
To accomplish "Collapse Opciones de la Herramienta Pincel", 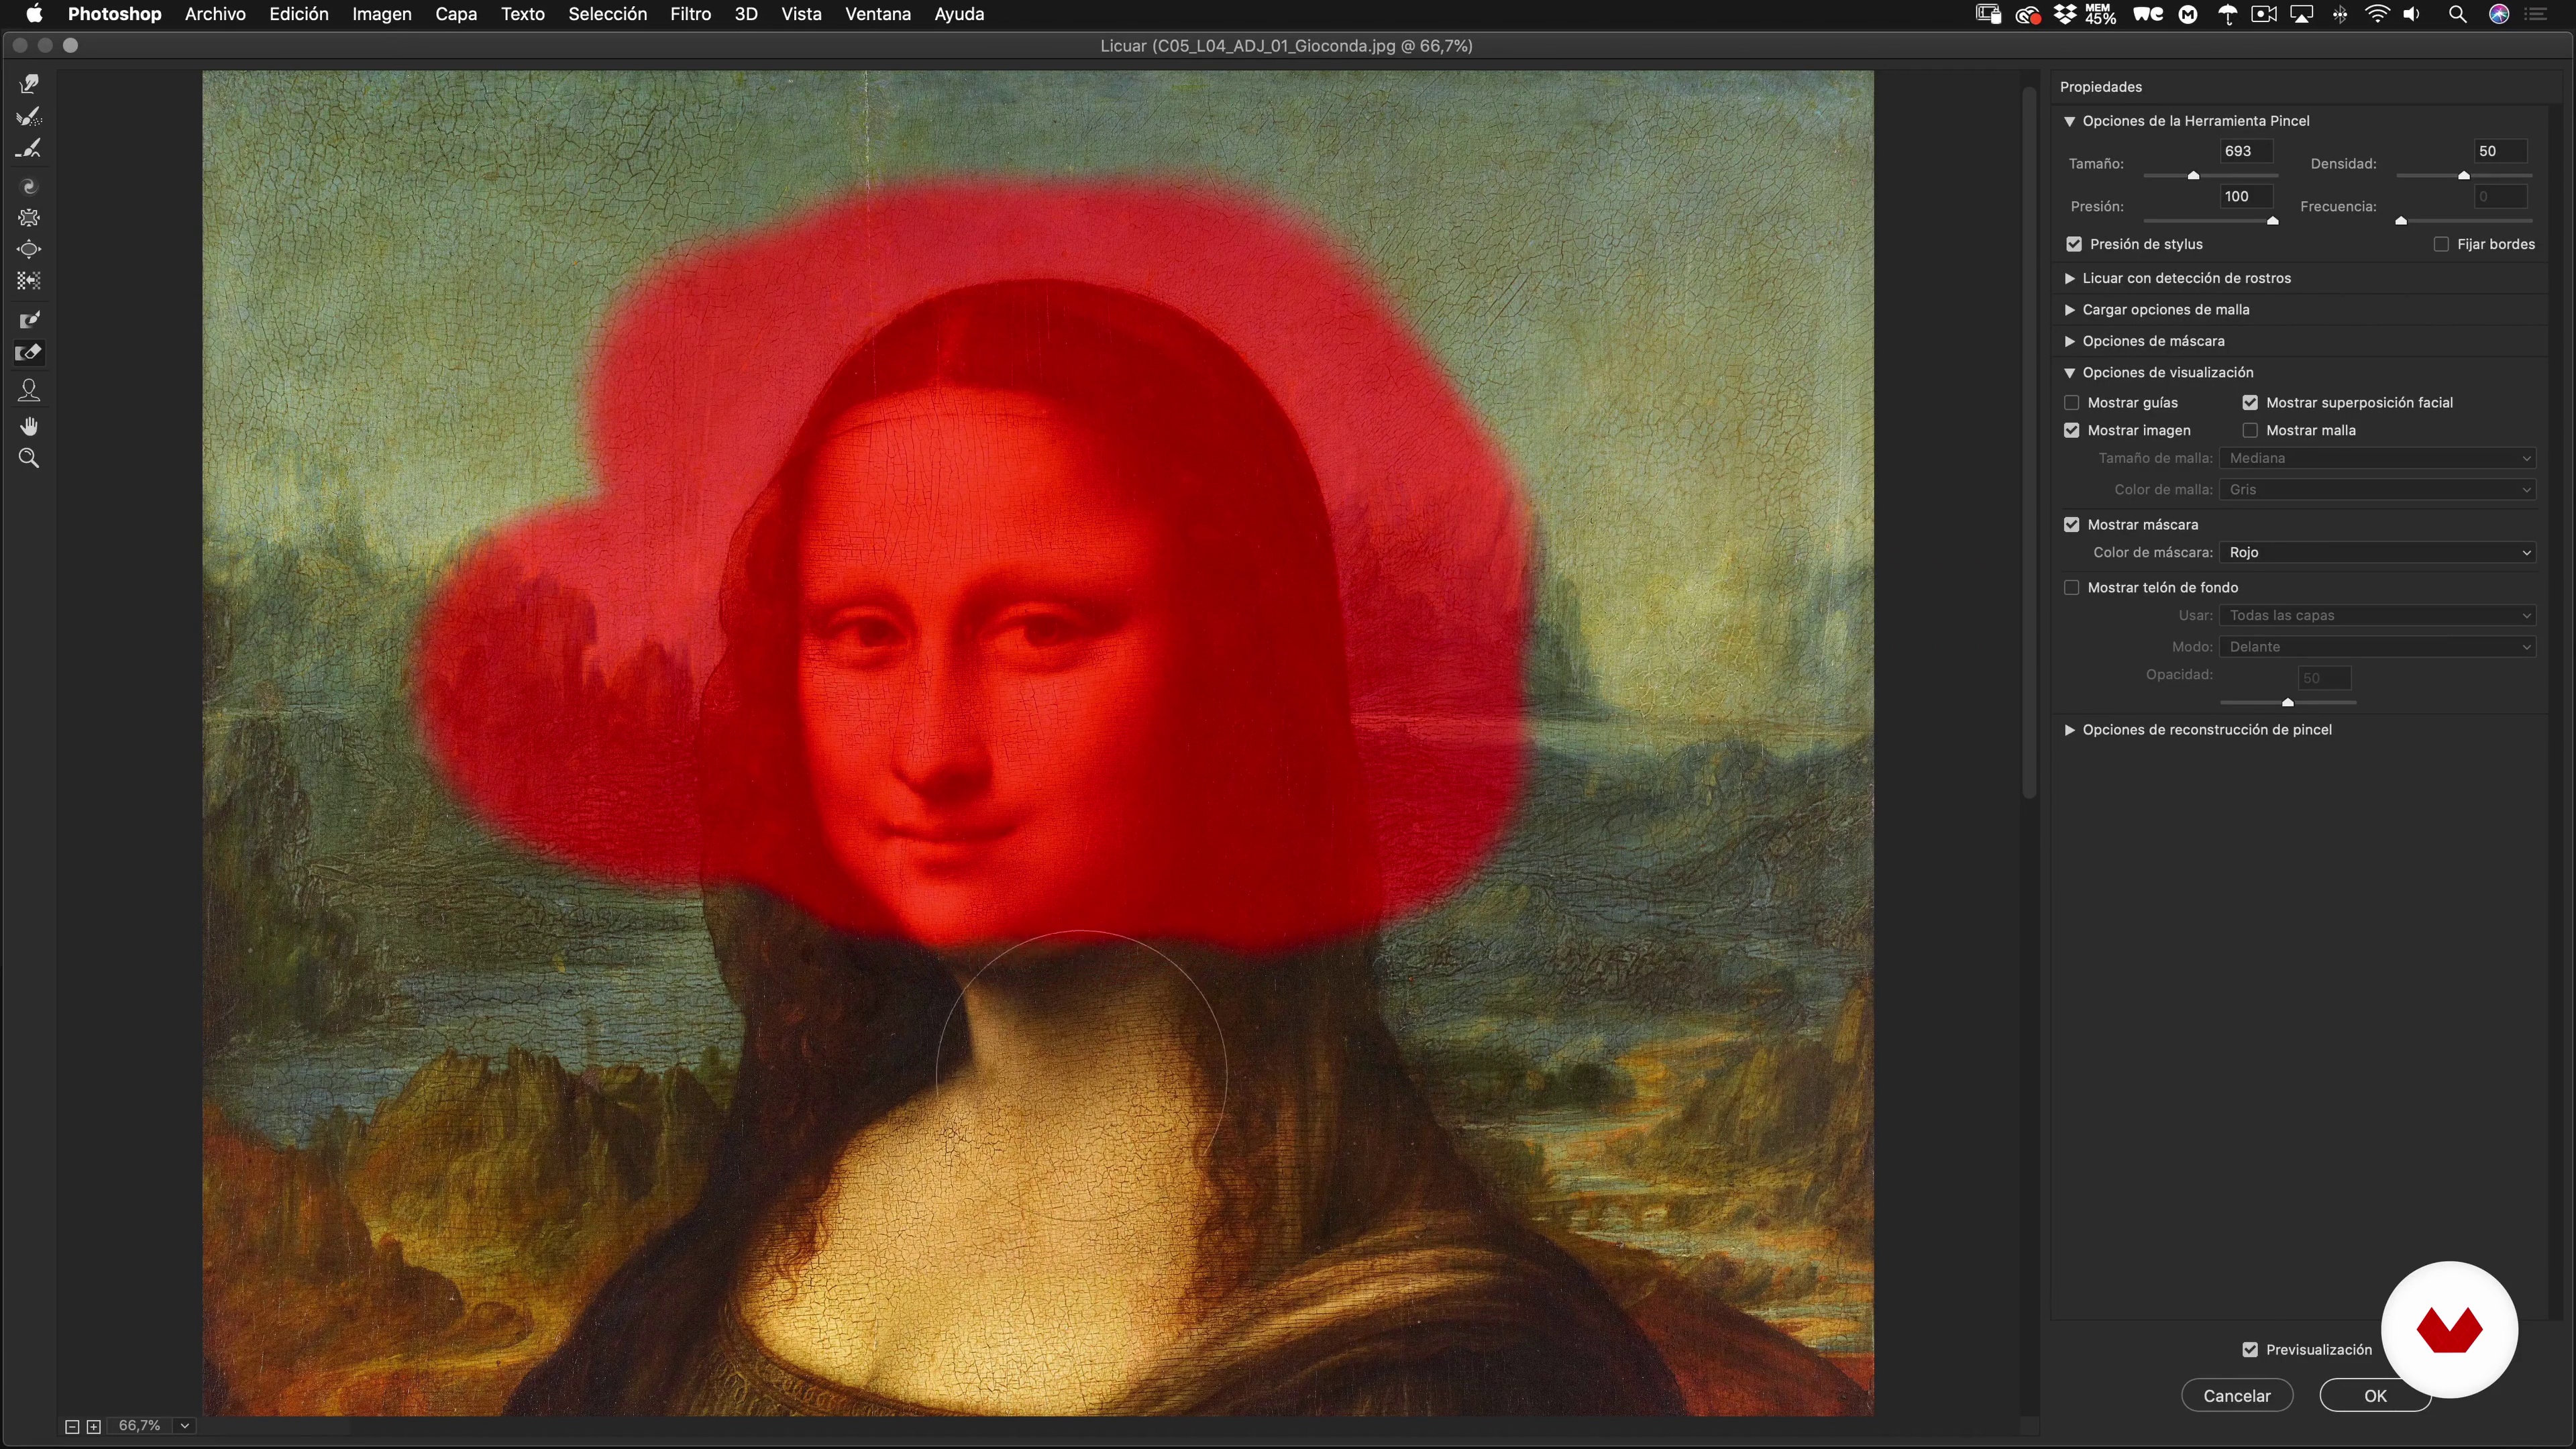I will 2070,121.
